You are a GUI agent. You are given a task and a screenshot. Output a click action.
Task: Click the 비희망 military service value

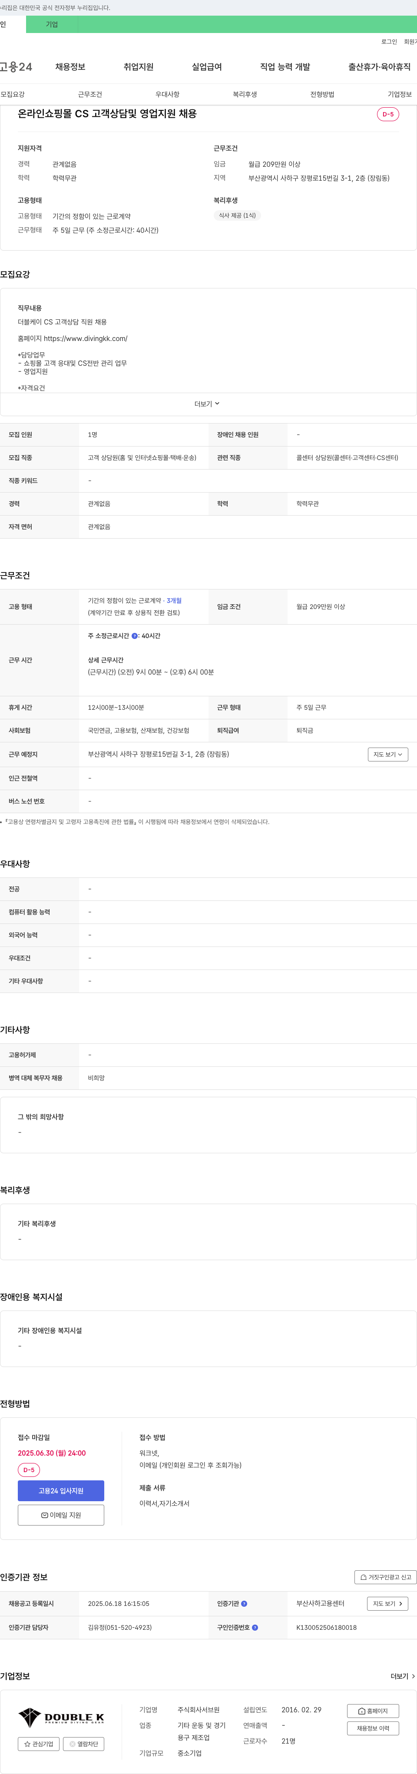[x=96, y=1079]
